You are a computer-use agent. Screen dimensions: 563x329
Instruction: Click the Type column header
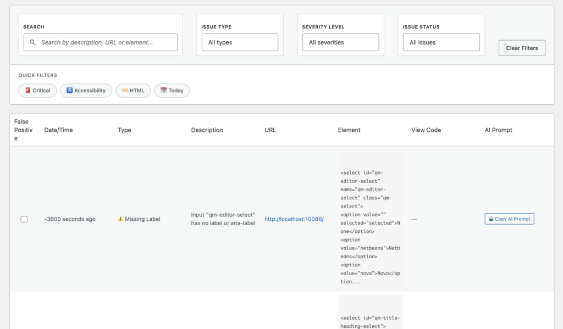[124, 130]
